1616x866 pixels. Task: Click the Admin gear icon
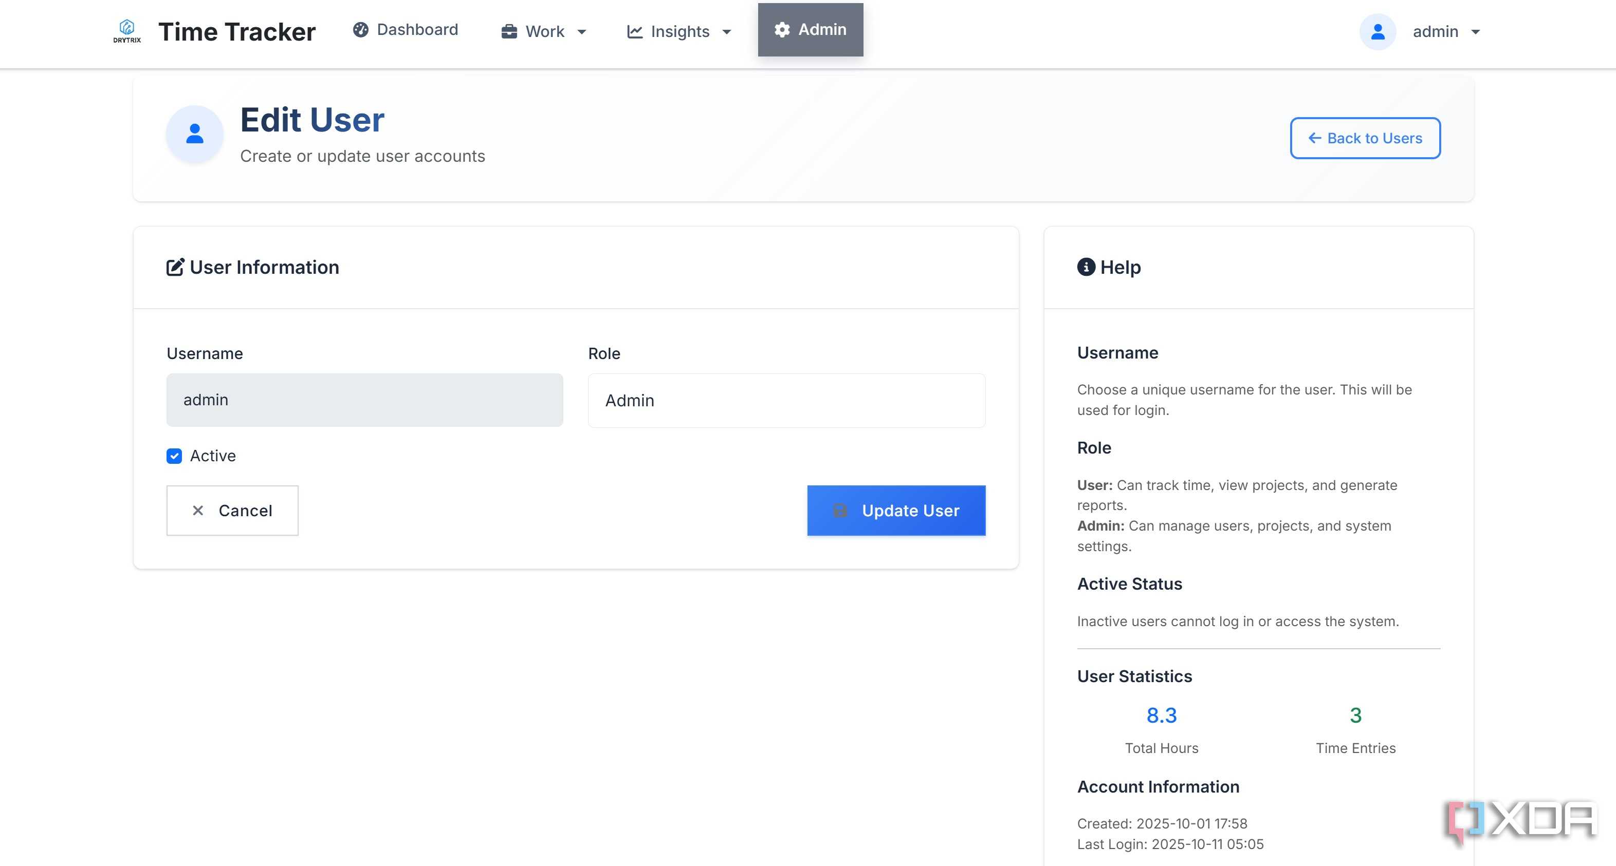click(x=782, y=29)
